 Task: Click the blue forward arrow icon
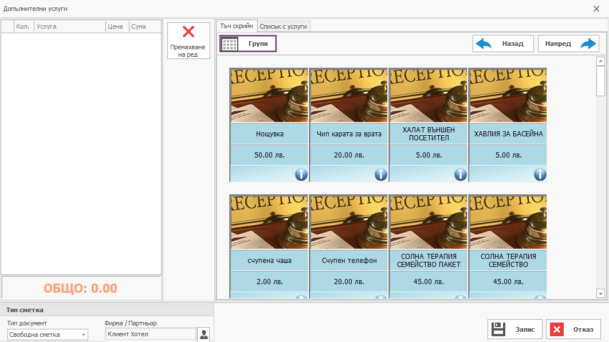[x=588, y=43]
